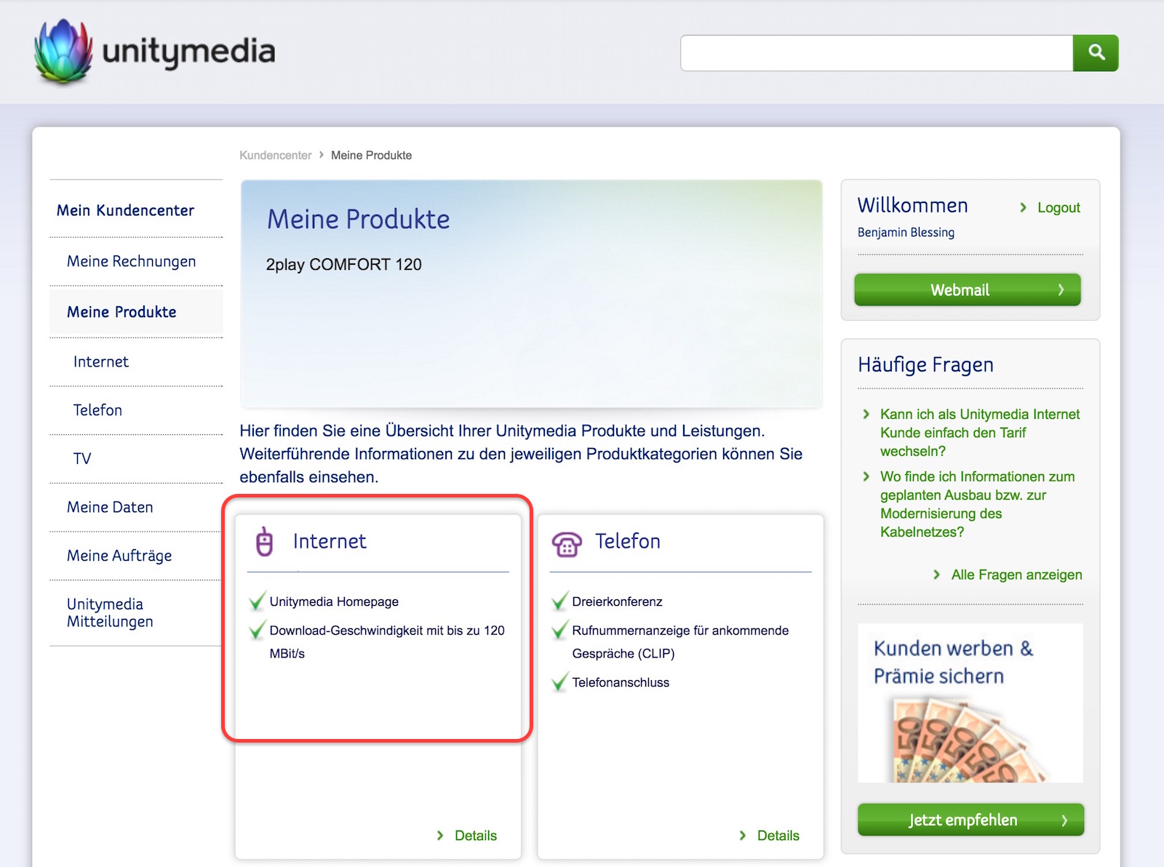Click the breadcrumb separator arrow after Kundencenter

point(321,155)
